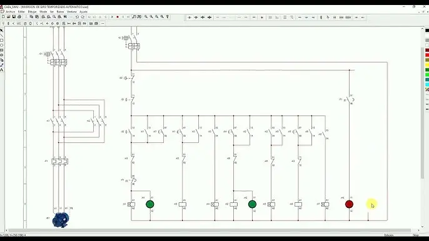Open the Ayuda menu
This screenshot has width=429, height=241.
[x=83, y=12]
